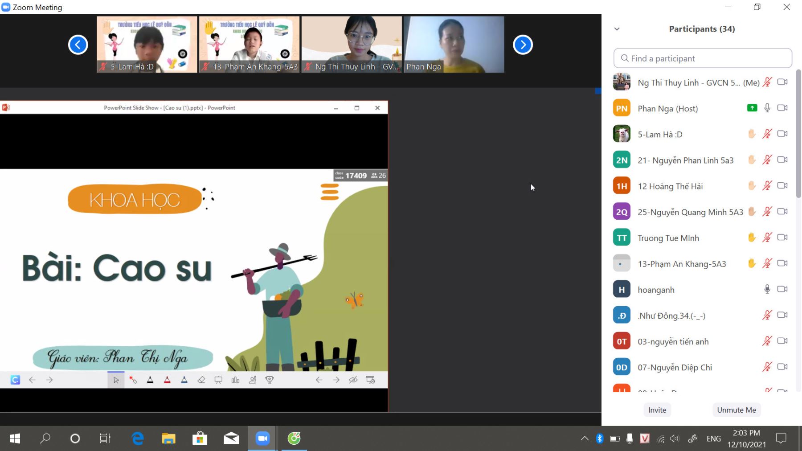Pick the red pen color

(x=167, y=380)
